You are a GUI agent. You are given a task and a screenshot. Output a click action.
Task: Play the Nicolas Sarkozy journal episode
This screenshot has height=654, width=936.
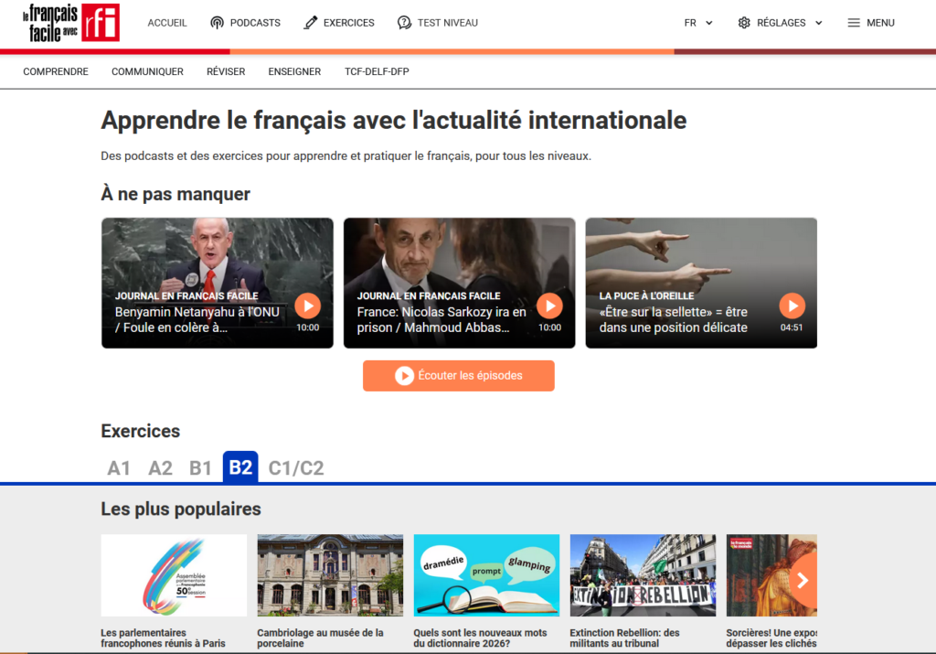pyautogui.click(x=549, y=306)
